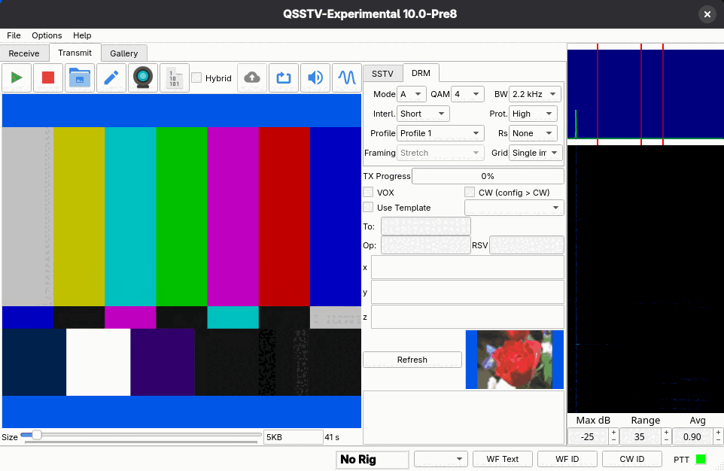The width and height of the screenshot is (724, 471).
Task: Click the Range field showing 35
Action: click(x=640, y=437)
